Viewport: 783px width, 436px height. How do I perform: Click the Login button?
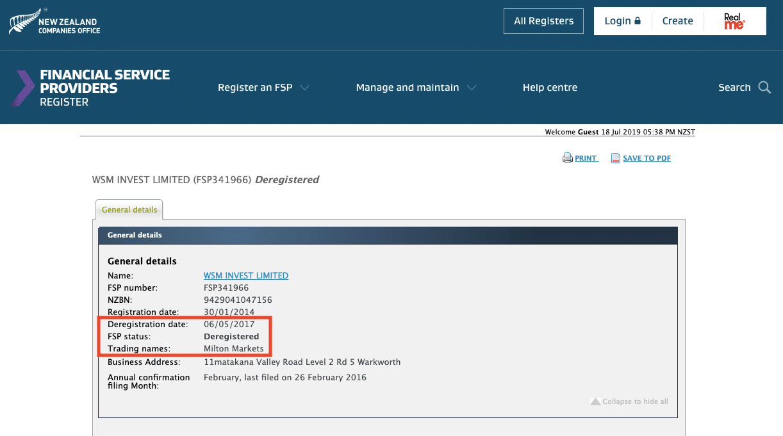pyautogui.click(x=623, y=21)
